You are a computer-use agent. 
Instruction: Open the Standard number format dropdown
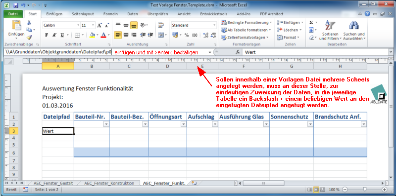click(214, 25)
